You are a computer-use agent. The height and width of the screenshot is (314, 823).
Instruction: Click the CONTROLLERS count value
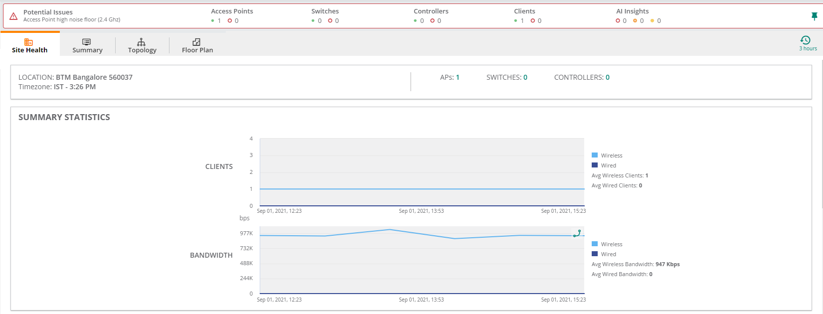coord(608,77)
